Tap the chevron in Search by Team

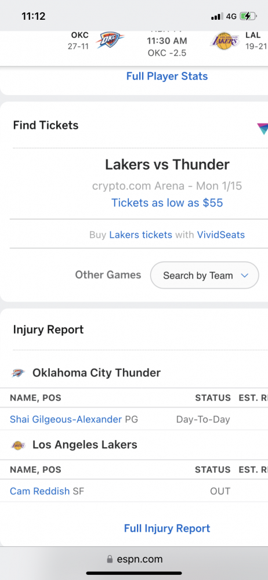pos(244,275)
